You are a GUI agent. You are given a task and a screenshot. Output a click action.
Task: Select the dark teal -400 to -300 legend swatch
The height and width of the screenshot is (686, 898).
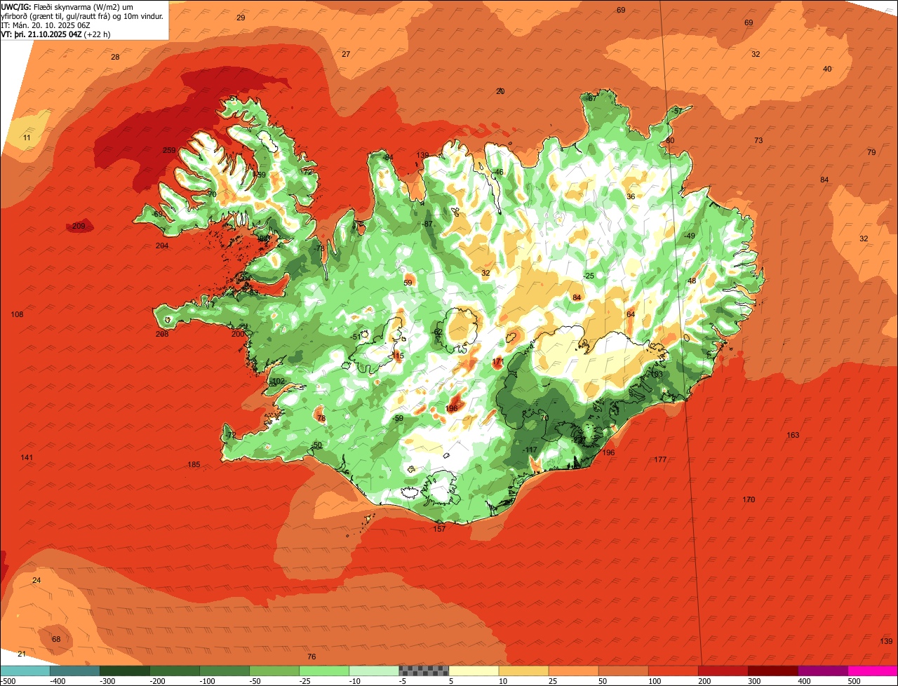pyautogui.click(x=74, y=671)
